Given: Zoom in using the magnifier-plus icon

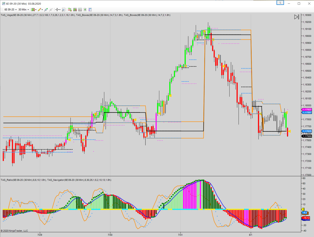Looking at the screenshot, I should point(46,9).
